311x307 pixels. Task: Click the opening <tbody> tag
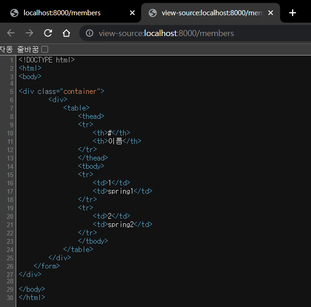point(91,166)
